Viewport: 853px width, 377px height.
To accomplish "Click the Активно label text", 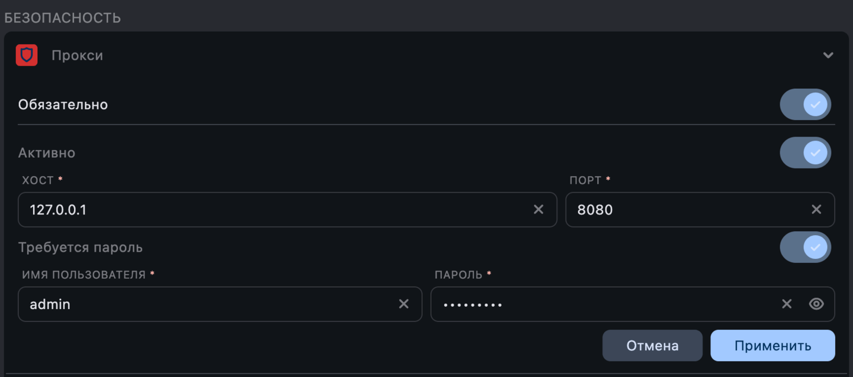I will pos(47,153).
